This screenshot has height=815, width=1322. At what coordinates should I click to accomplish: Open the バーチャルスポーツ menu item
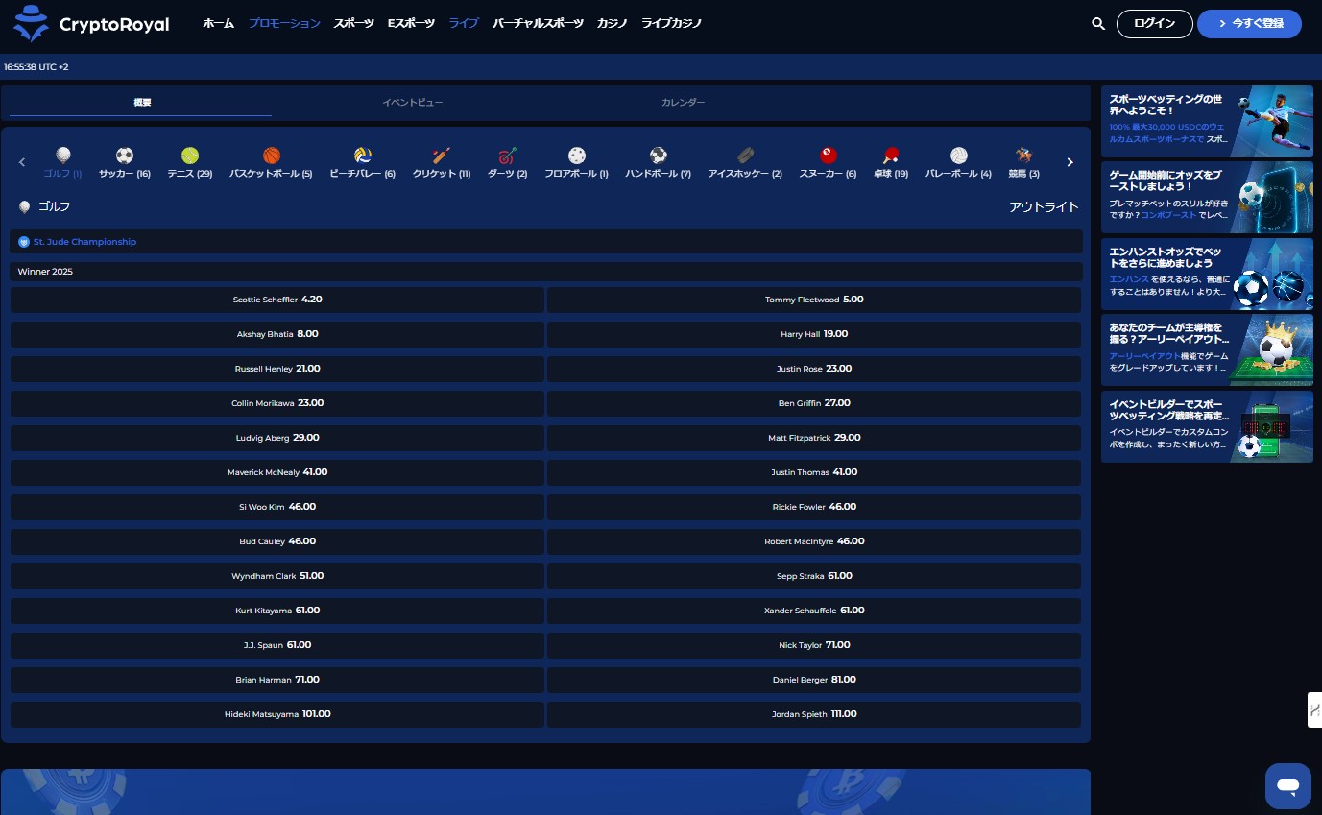pos(538,23)
